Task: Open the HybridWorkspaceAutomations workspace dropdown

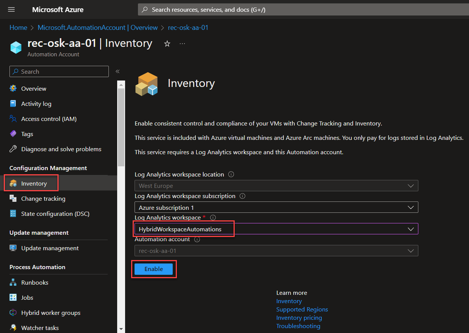Action: pos(276,229)
